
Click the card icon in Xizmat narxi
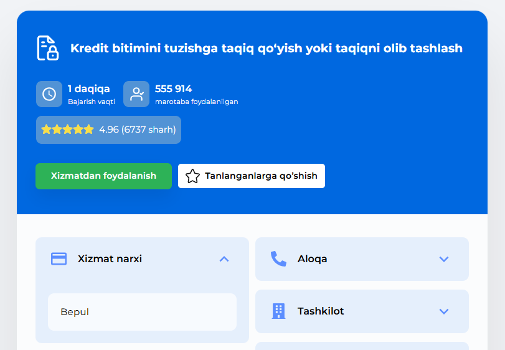59,258
